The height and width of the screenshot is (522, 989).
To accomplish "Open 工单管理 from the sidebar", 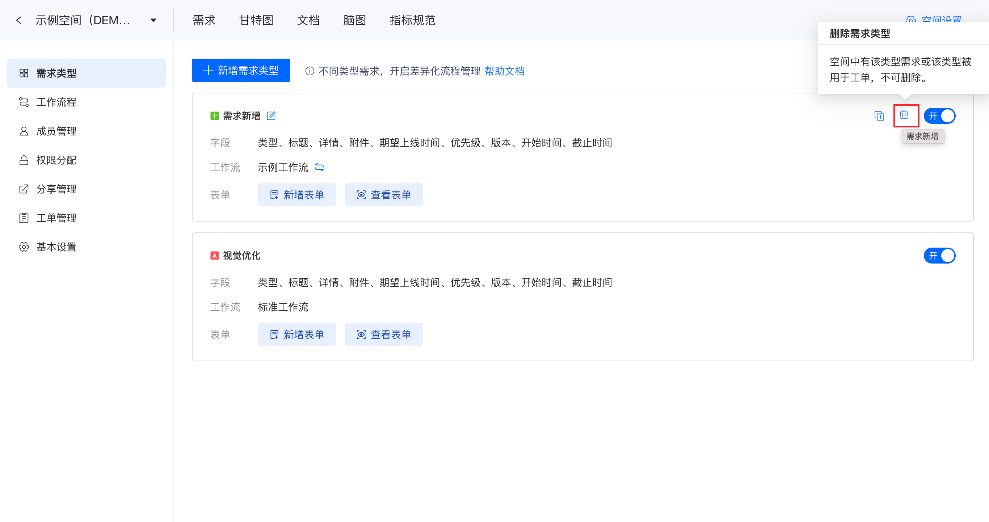I will tap(56, 218).
